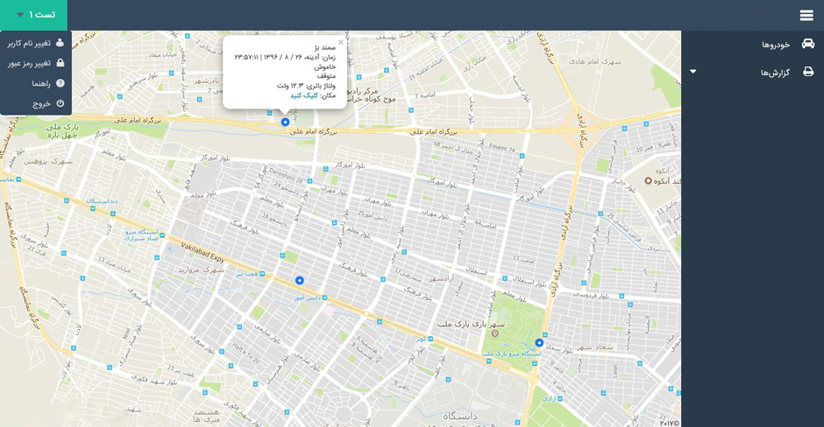Expand the گزارش‌ها submenu arrow

coord(693,72)
